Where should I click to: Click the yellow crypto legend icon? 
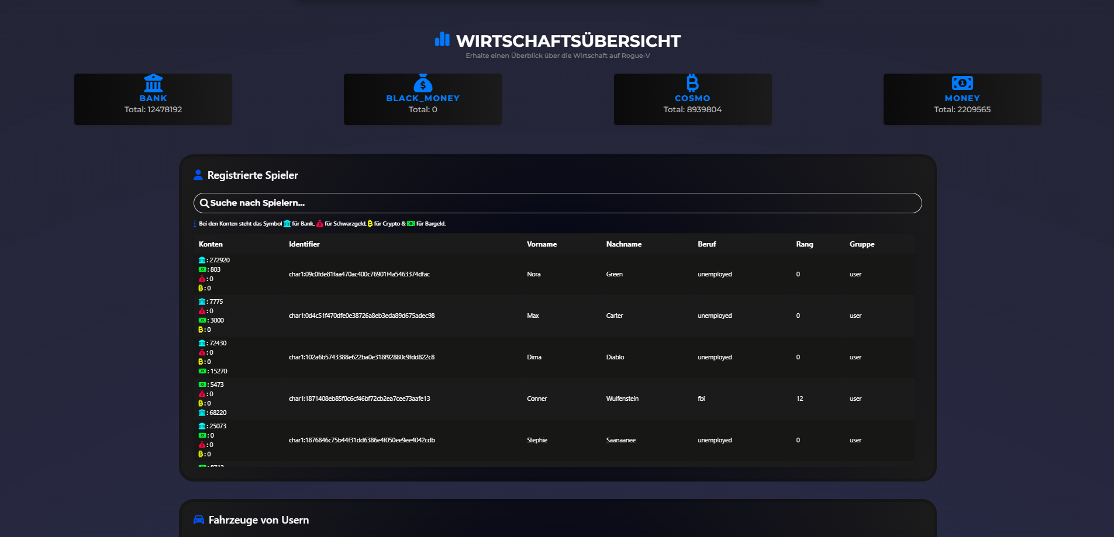370,224
